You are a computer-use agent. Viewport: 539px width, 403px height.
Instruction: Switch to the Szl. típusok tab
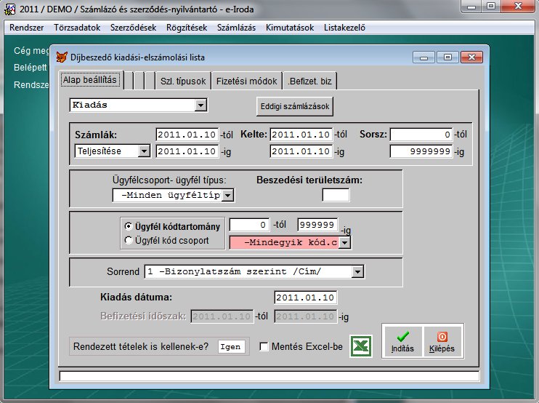(x=184, y=81)
